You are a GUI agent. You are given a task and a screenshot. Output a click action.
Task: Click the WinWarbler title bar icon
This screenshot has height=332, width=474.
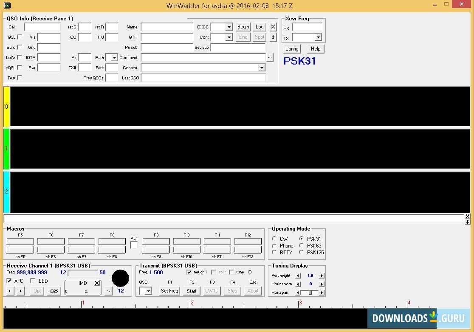(7, 6)
